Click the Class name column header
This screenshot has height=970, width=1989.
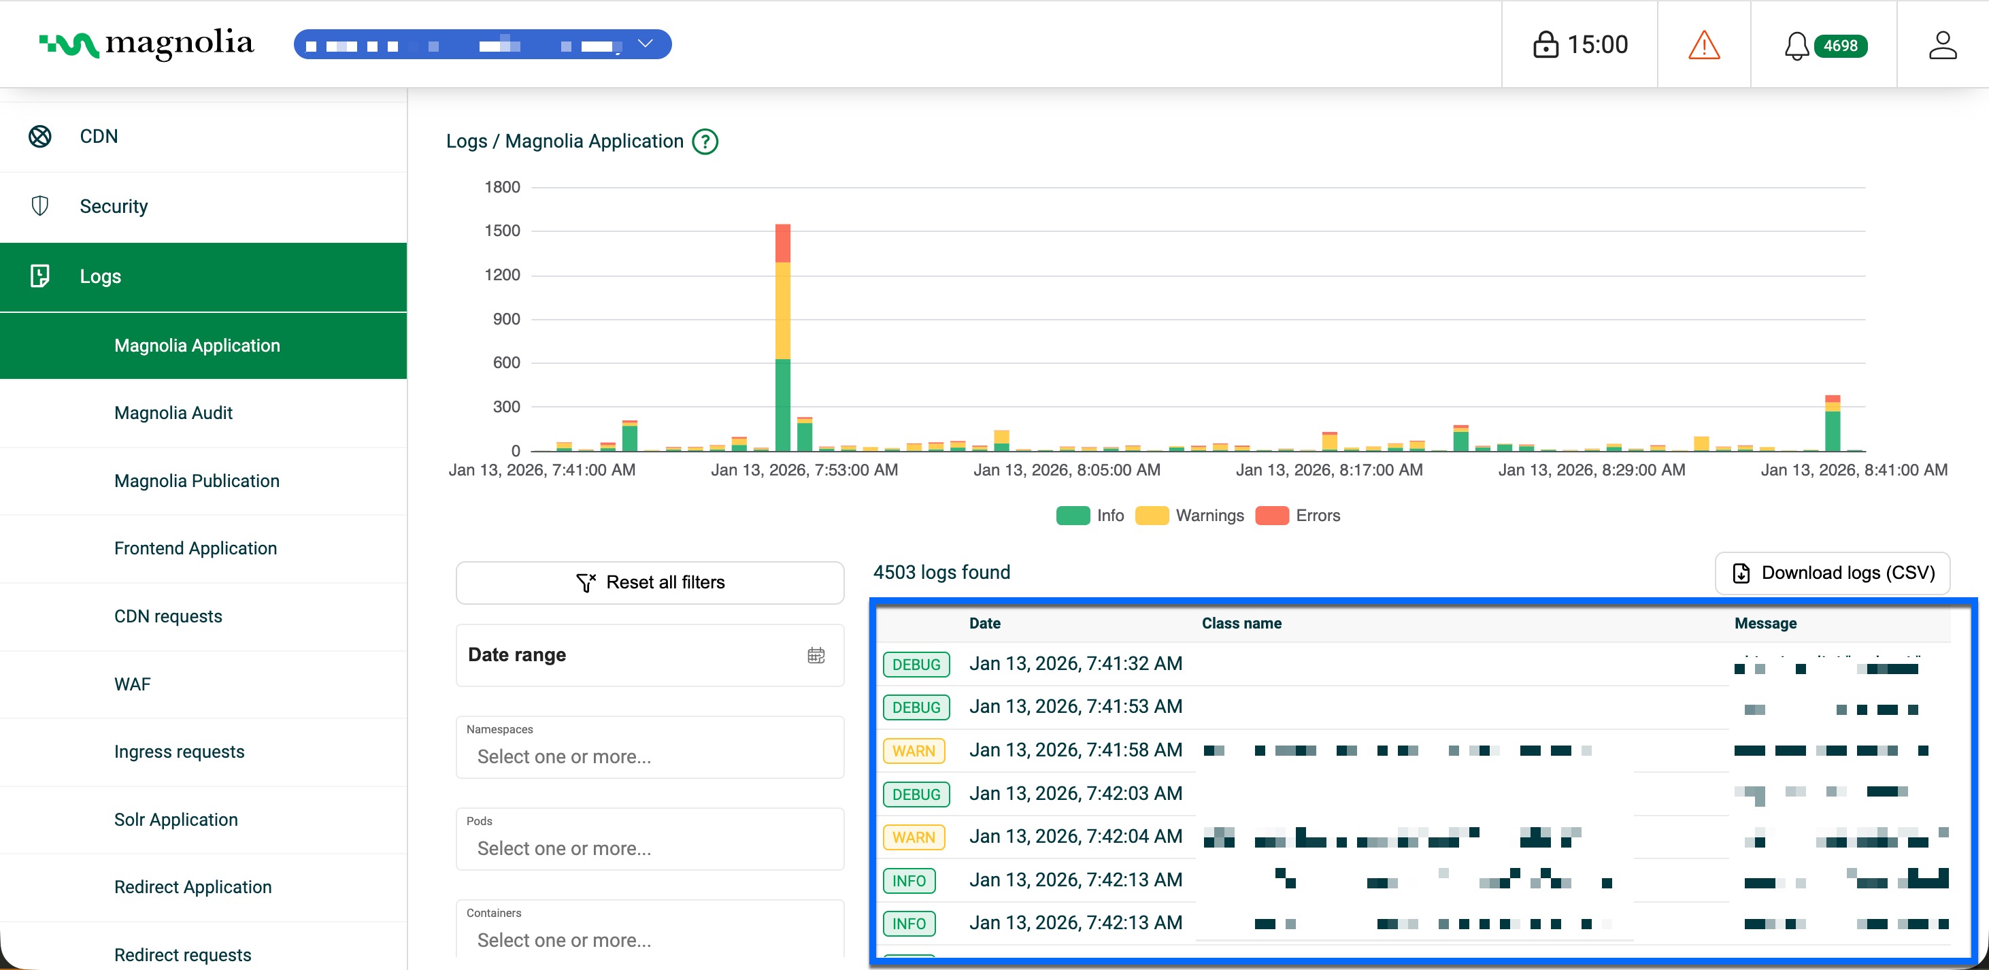point(1241,623)
